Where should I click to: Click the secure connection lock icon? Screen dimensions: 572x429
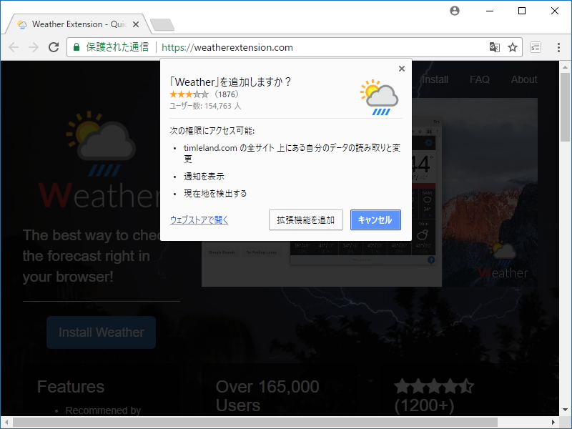click(75, 46)
